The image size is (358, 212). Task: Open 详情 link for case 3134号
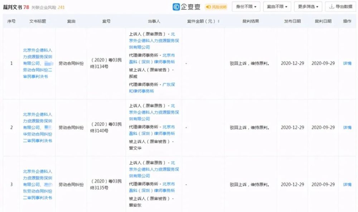(x=347, y=63)
